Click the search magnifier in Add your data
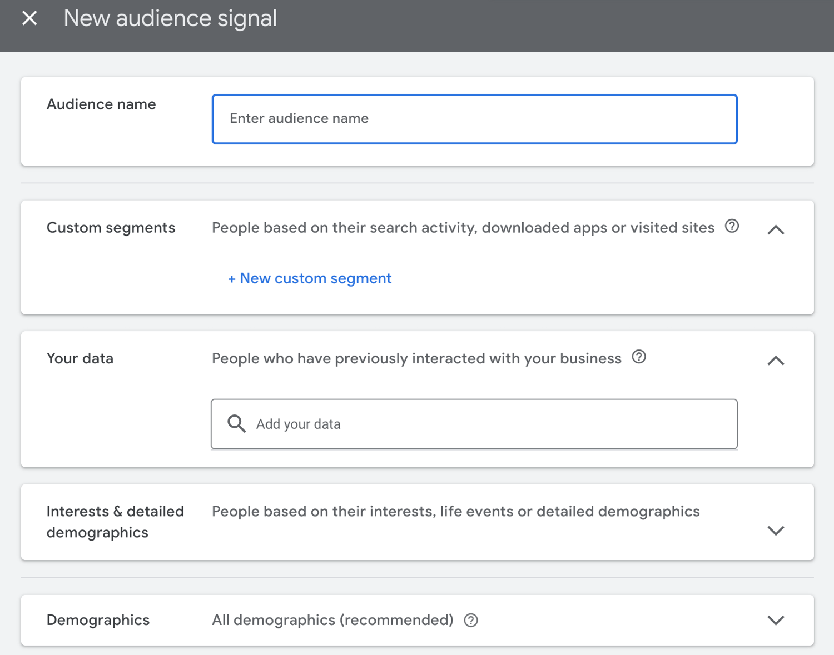The height and width of the screenshot is (655, 834). click(x=236, y=423)
